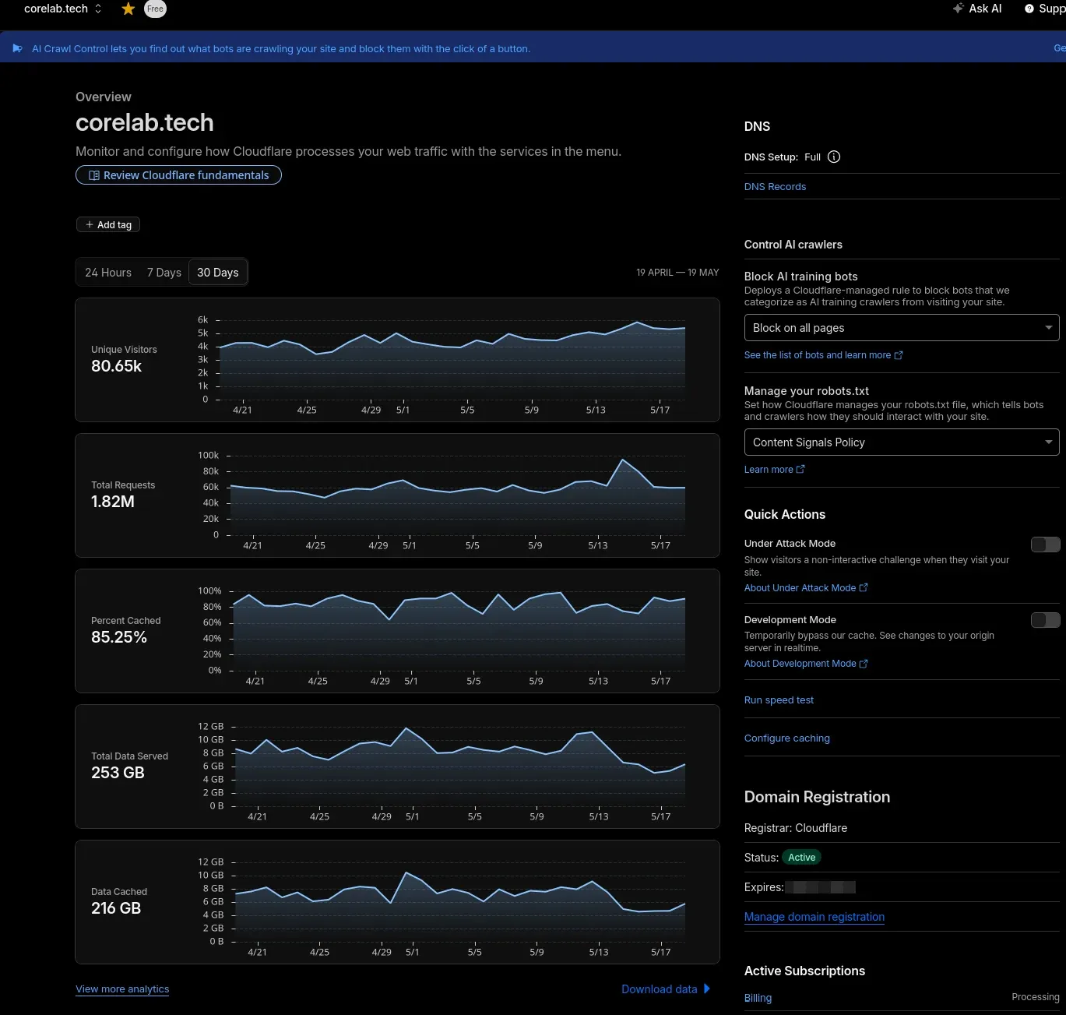Open Manage domain registration link
The height and width of the screenshot is (1015, 1066).
click(x=814, y=917)
